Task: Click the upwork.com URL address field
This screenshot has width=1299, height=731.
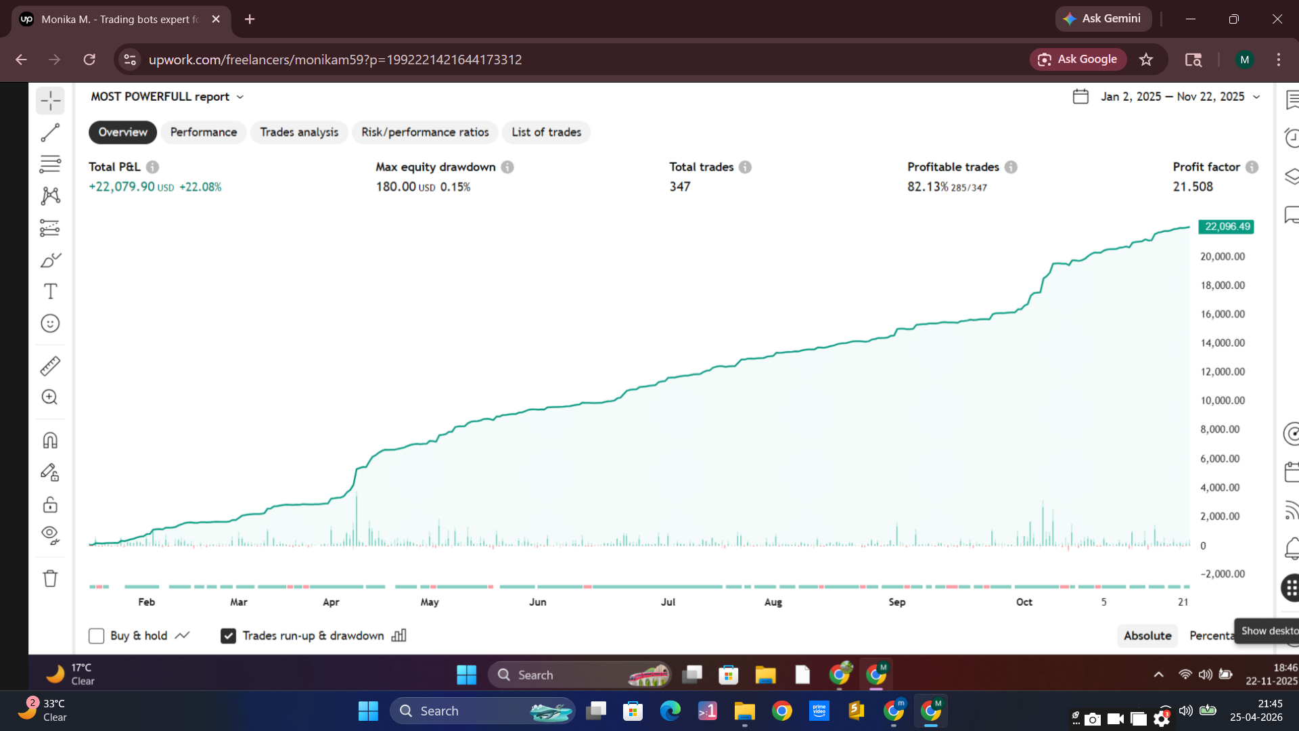Action: click(x=335, y=60)
